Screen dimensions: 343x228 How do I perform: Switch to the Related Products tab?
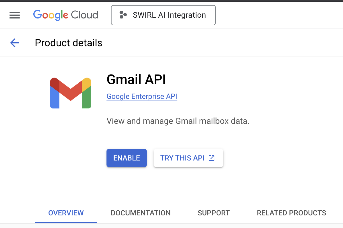291,213
